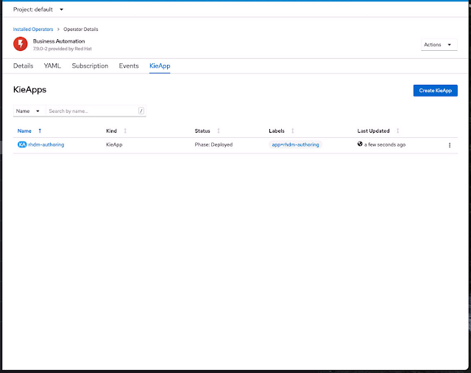Switch to the Events tab
The image size is (471, 373).
point(129,66)
